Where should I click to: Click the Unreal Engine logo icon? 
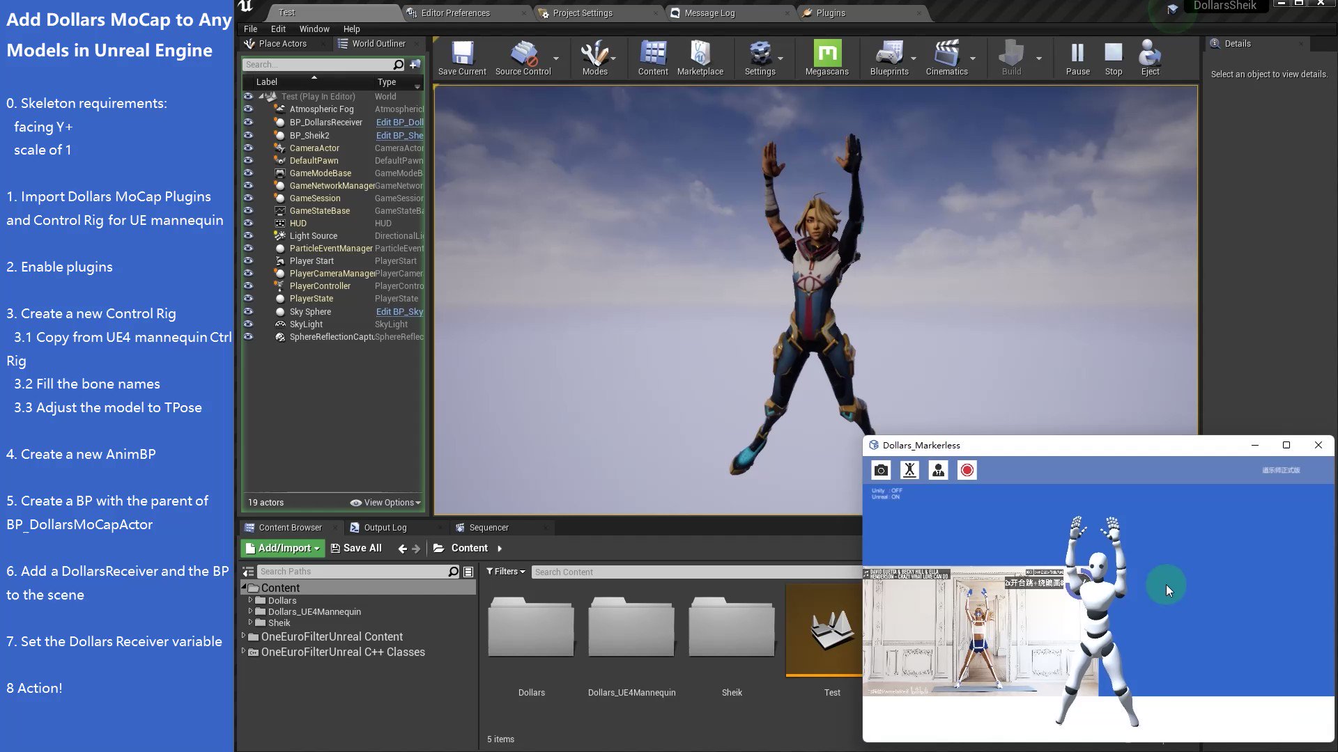(246, 8)
